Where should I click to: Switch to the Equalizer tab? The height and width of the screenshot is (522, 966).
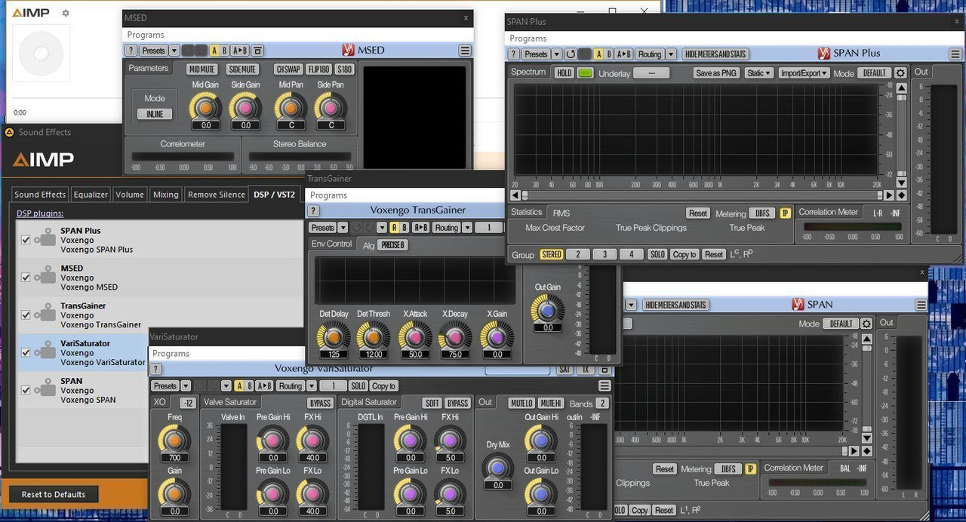(x=91, y=195)
